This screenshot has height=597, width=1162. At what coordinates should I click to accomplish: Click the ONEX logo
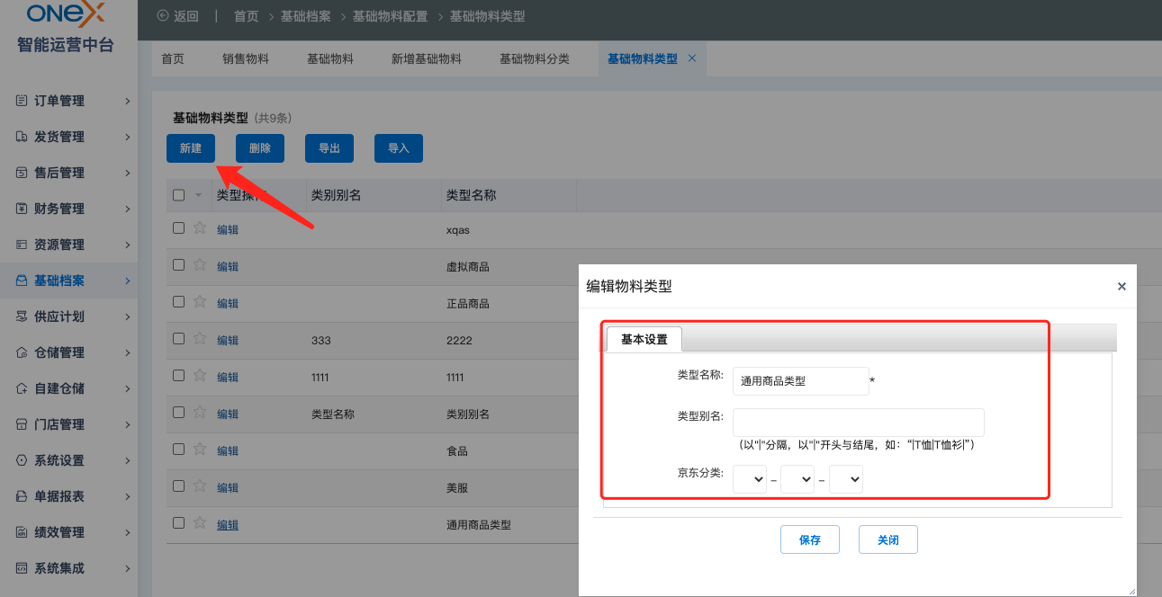click(66, 13)
